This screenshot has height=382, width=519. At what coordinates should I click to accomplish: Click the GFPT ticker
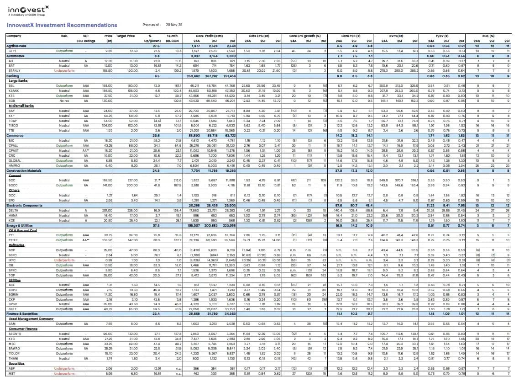click(12, 51)
